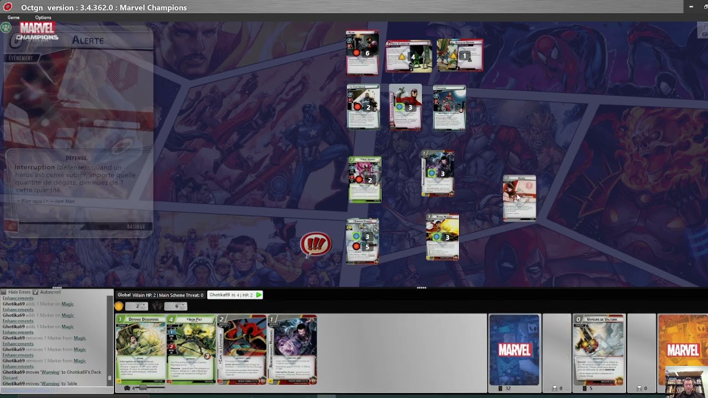Select Défense Désespérée card in hand
Screen dimensions: 708x398
coord(140,349)
